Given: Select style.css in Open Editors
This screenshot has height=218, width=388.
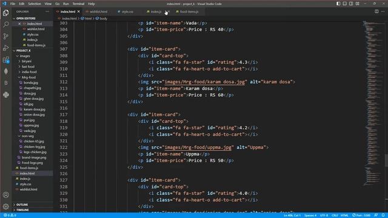Looking at the screenshot, I should 33,35.
